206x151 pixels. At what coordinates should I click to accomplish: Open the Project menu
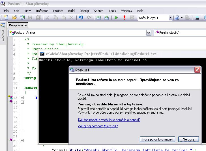(x=58, y=11)
